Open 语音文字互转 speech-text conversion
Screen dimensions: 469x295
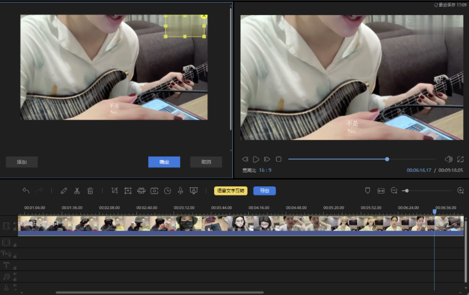(231, 191)
